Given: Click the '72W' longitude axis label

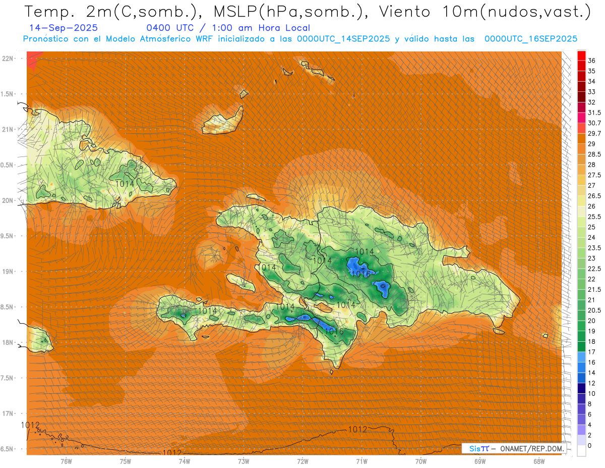Looking at the screenshot, I should coord(302,461).
